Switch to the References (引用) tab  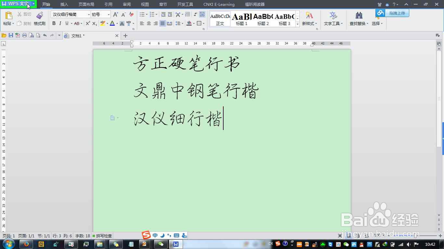[x=108, y=4]
